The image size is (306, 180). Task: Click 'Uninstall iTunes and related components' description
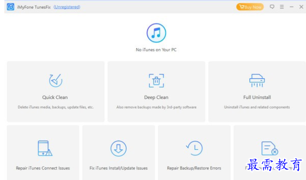click(x=257, y=107)
